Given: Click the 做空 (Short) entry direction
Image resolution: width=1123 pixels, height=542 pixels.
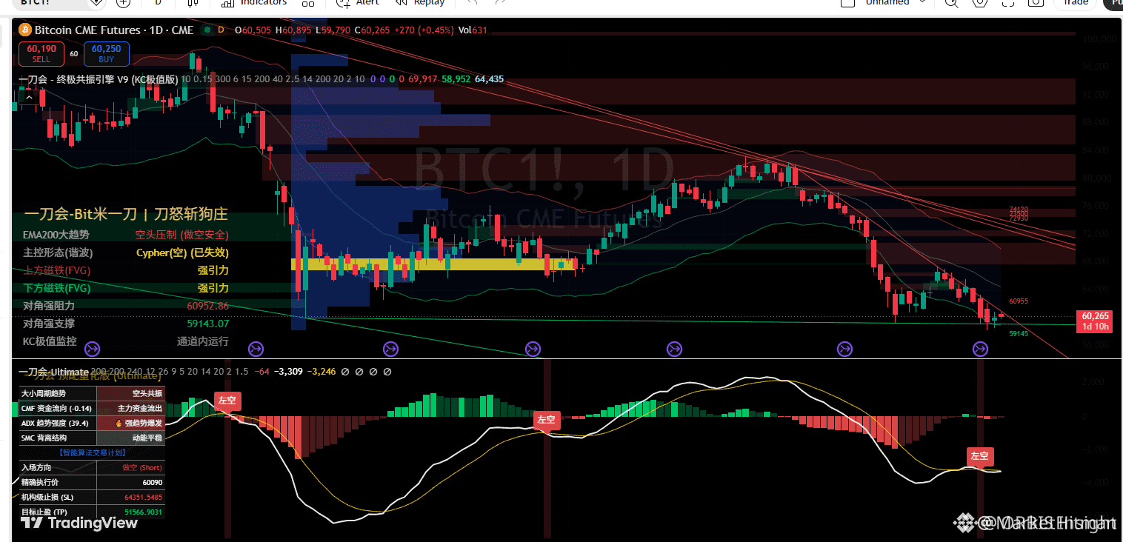Looking at the screenshot, I should pos(142,468).
